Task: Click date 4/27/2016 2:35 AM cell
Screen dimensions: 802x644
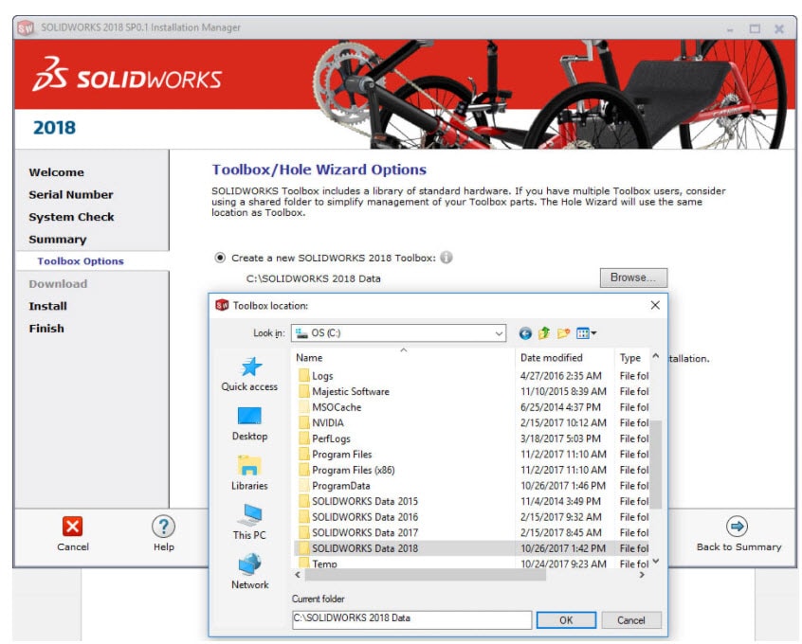Action: (x=561, y=376)
